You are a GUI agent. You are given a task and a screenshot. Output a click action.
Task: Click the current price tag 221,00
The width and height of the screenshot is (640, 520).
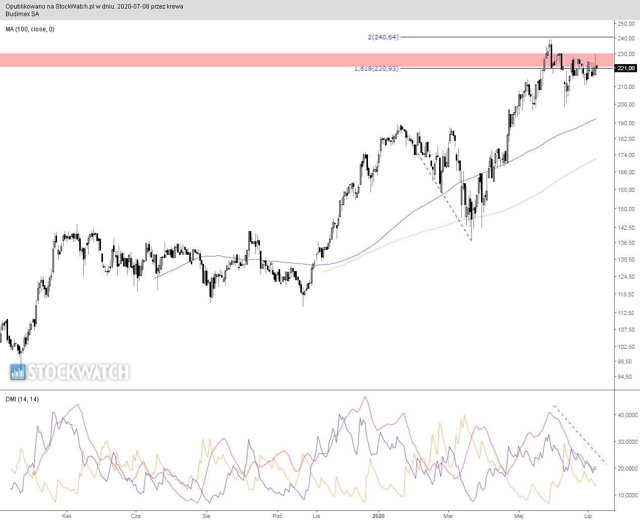pos(626,69)
